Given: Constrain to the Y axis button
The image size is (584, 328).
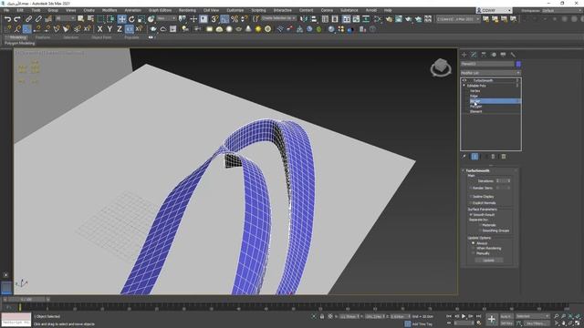Looking at the screenshot, I should [x=109, y=29].
